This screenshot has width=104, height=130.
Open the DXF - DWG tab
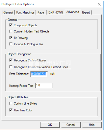coord(56,12)
